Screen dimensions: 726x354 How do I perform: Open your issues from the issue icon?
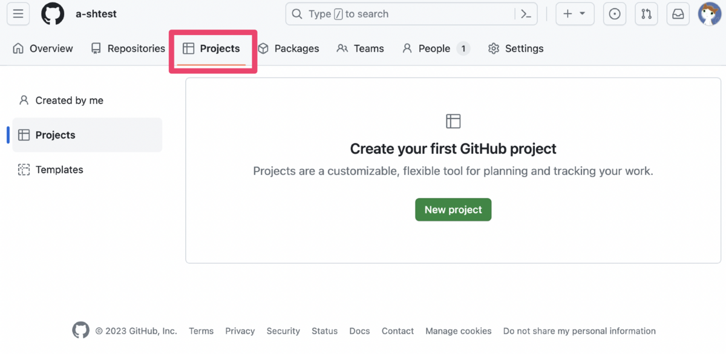tap(615, 13)
